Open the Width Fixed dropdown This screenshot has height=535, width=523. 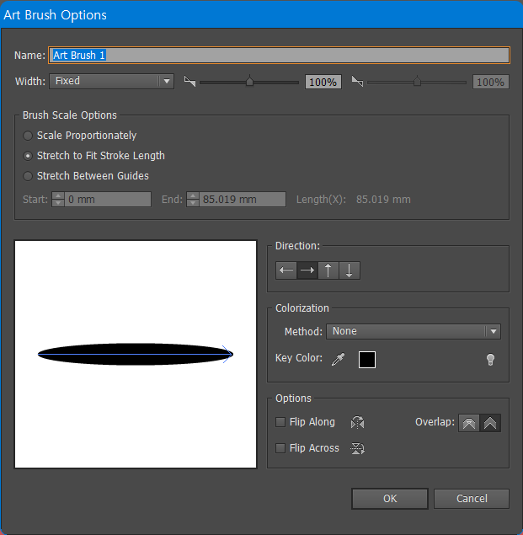(x=111, y=81)
